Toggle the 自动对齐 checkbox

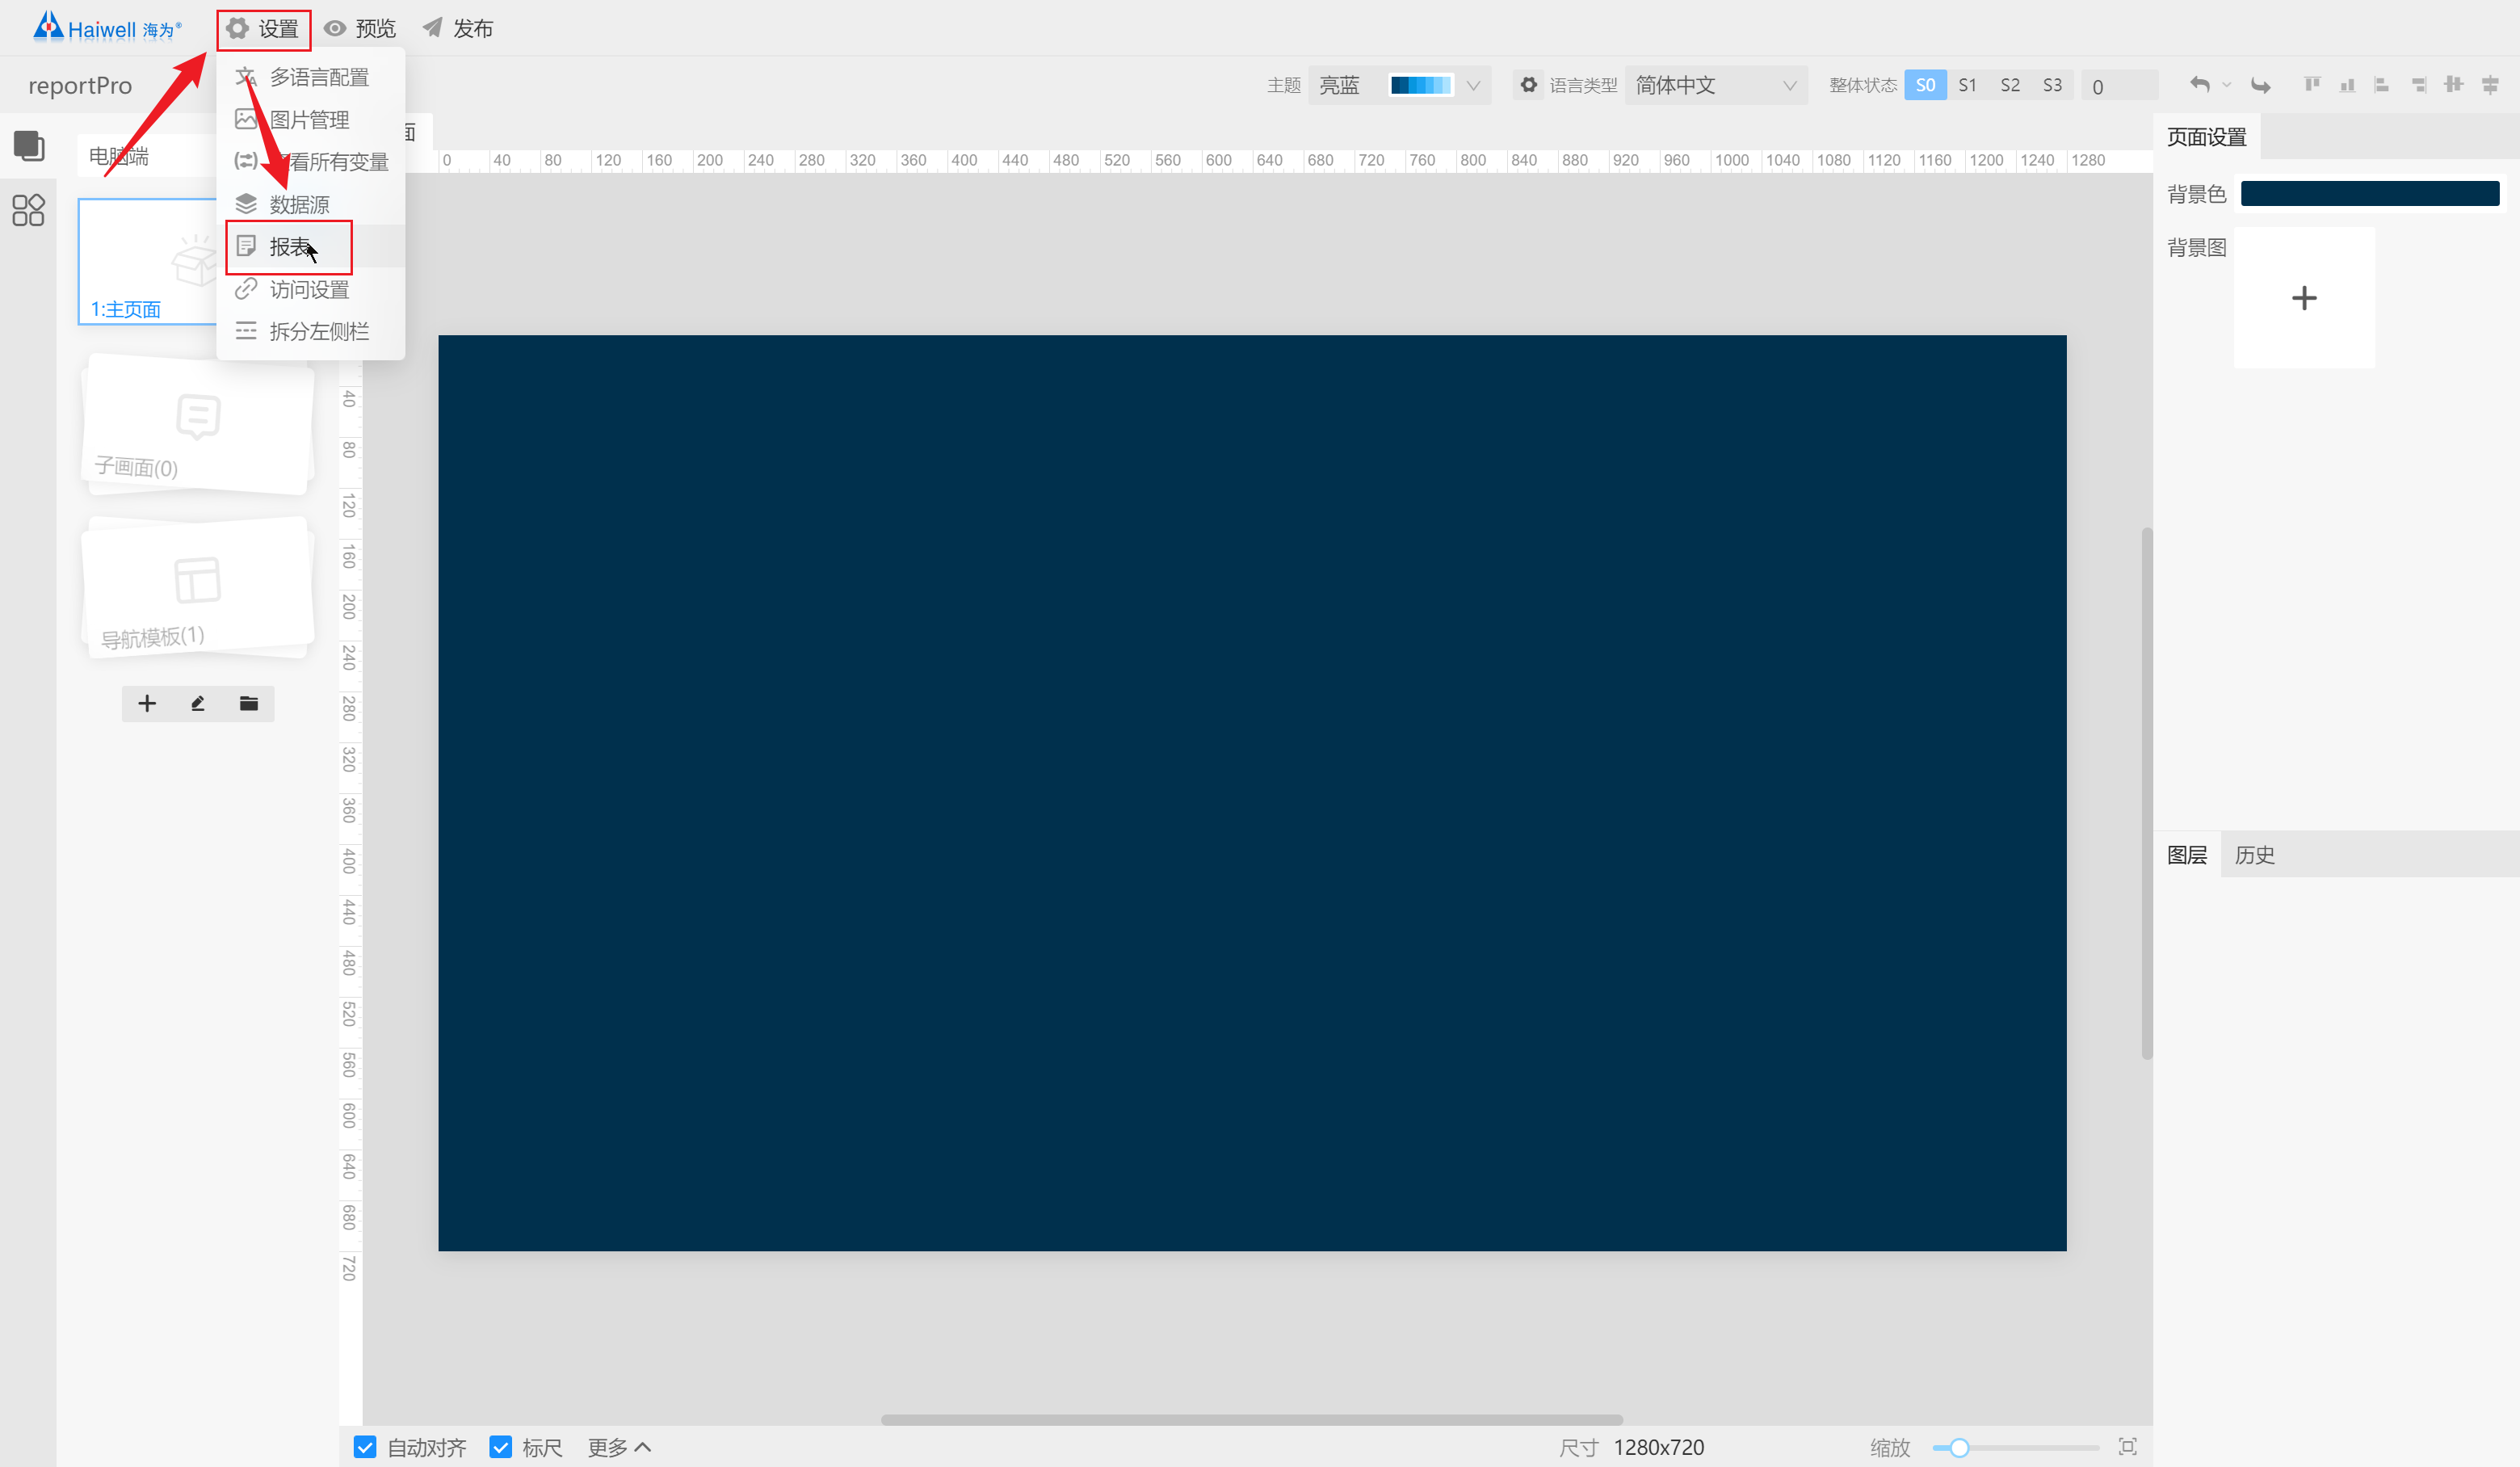click(365, 1447)
